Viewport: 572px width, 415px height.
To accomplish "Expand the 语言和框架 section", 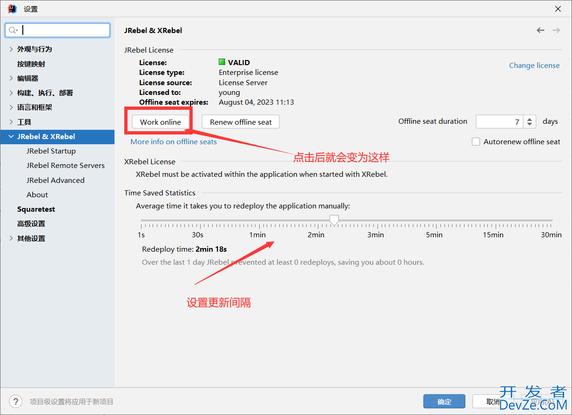I will coord(11,107).
